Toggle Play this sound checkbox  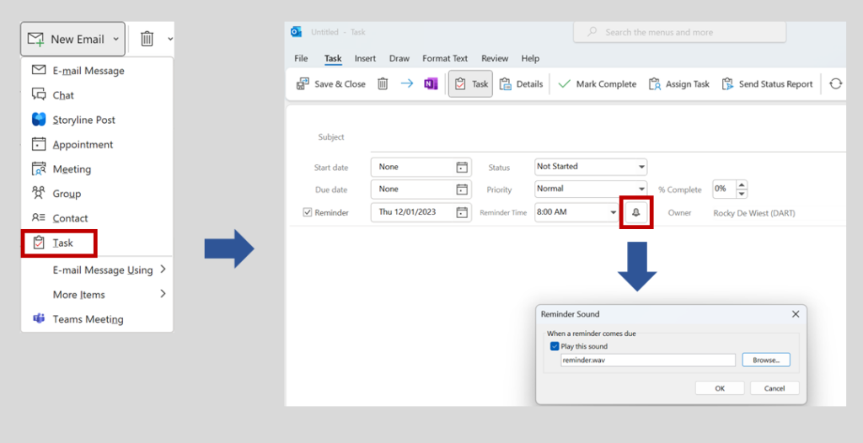tap(555, 346)
